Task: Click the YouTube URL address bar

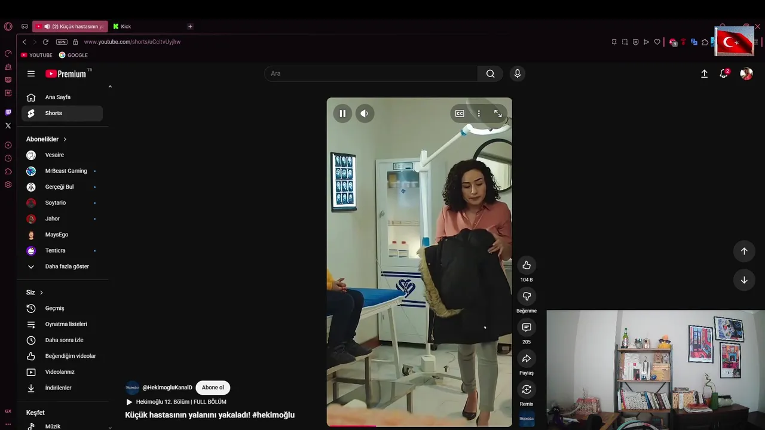Action: click(x=132, y=42)
